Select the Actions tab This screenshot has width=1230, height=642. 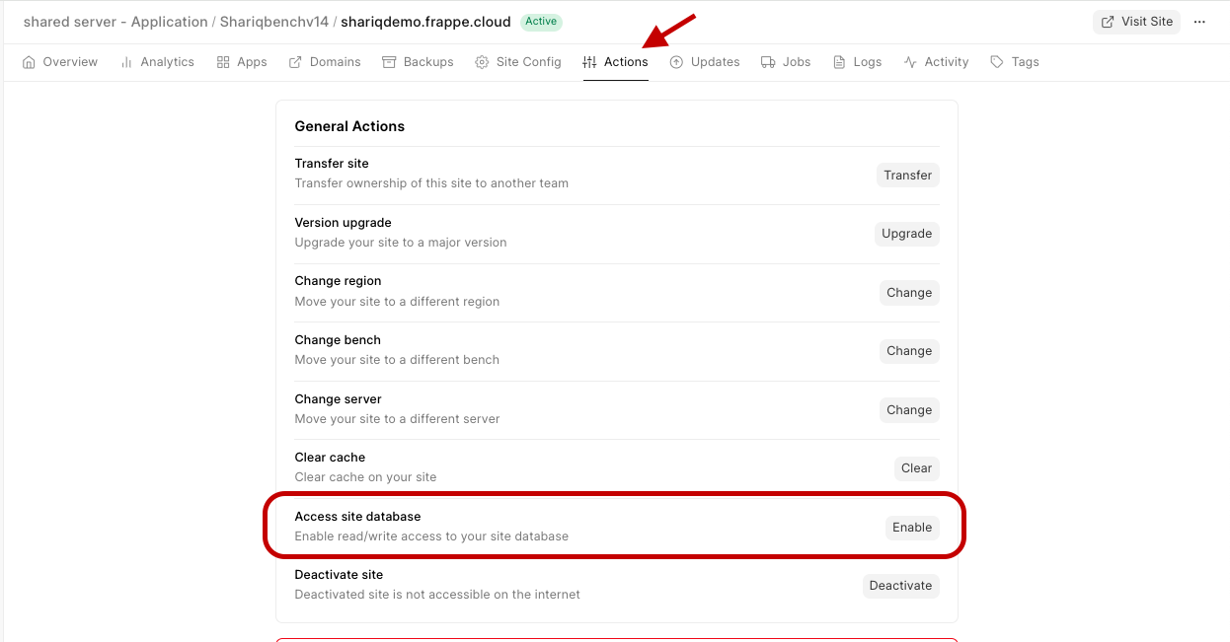(x=616, y=62)
